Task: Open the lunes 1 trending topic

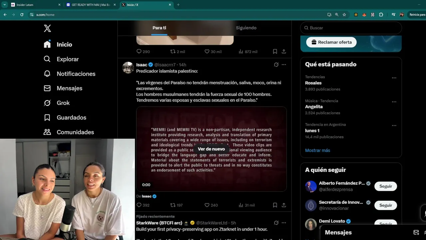Action: click(x=312, y=131)
